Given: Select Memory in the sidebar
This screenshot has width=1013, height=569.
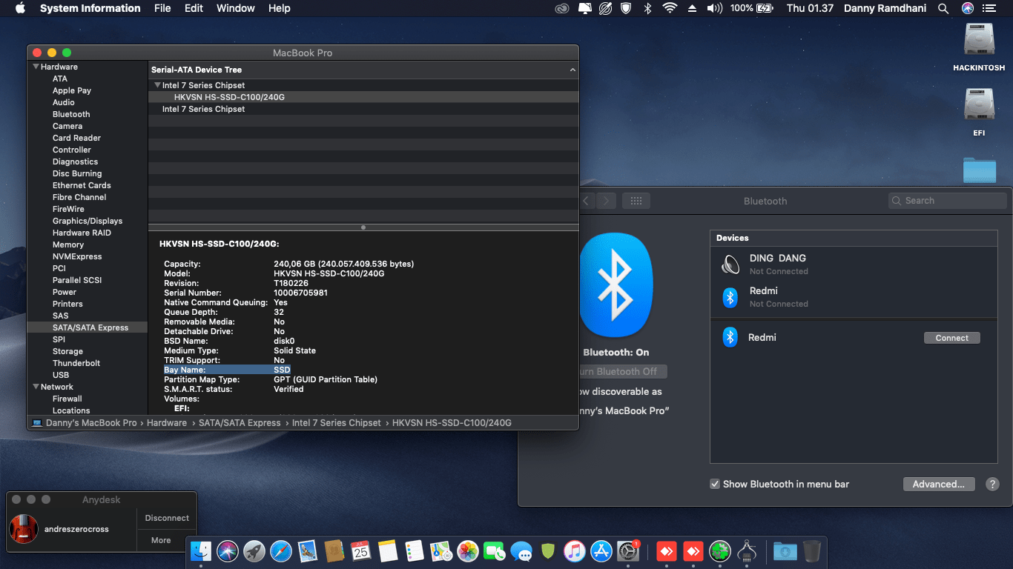Looking at the screenshot, I should coord(68,244).
